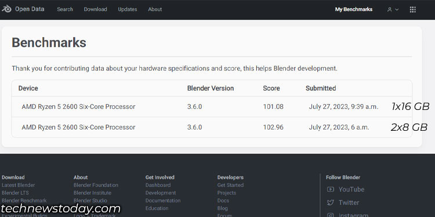Screen dimensions: 435x217
Task: Open the Twitter text link
Action: coord(349,203)
